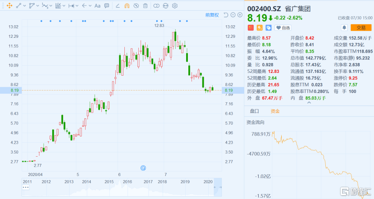This screenshot has width=374, height=199.
Task: Click the orange lightning badge icon
Action: coord(260,27)
